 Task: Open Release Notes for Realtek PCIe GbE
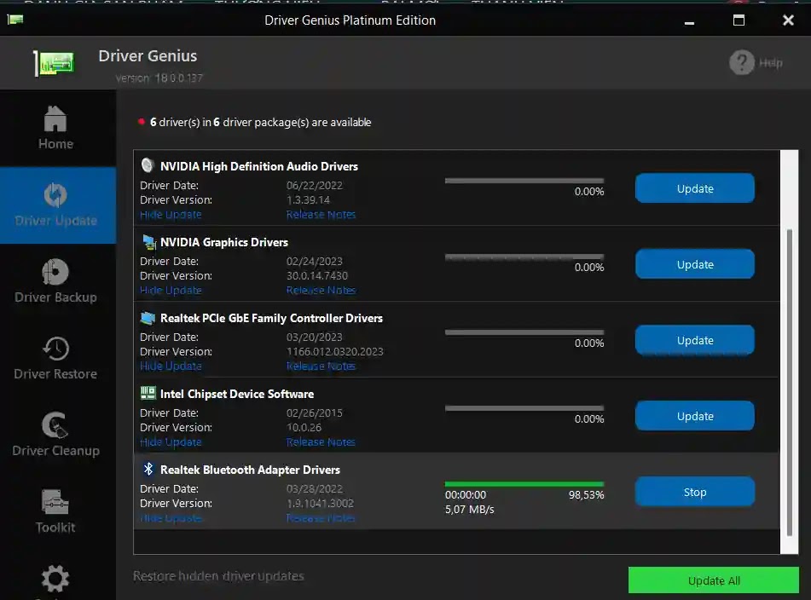pos(321,366)
